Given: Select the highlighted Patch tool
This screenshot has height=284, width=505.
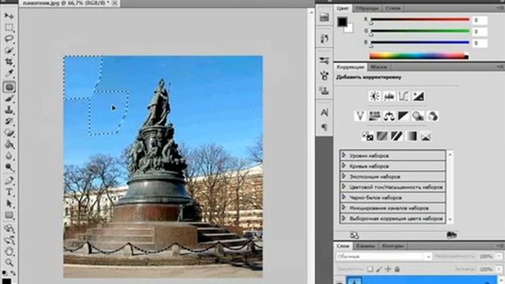Looking at the screenshot, I should click(9, 87).
